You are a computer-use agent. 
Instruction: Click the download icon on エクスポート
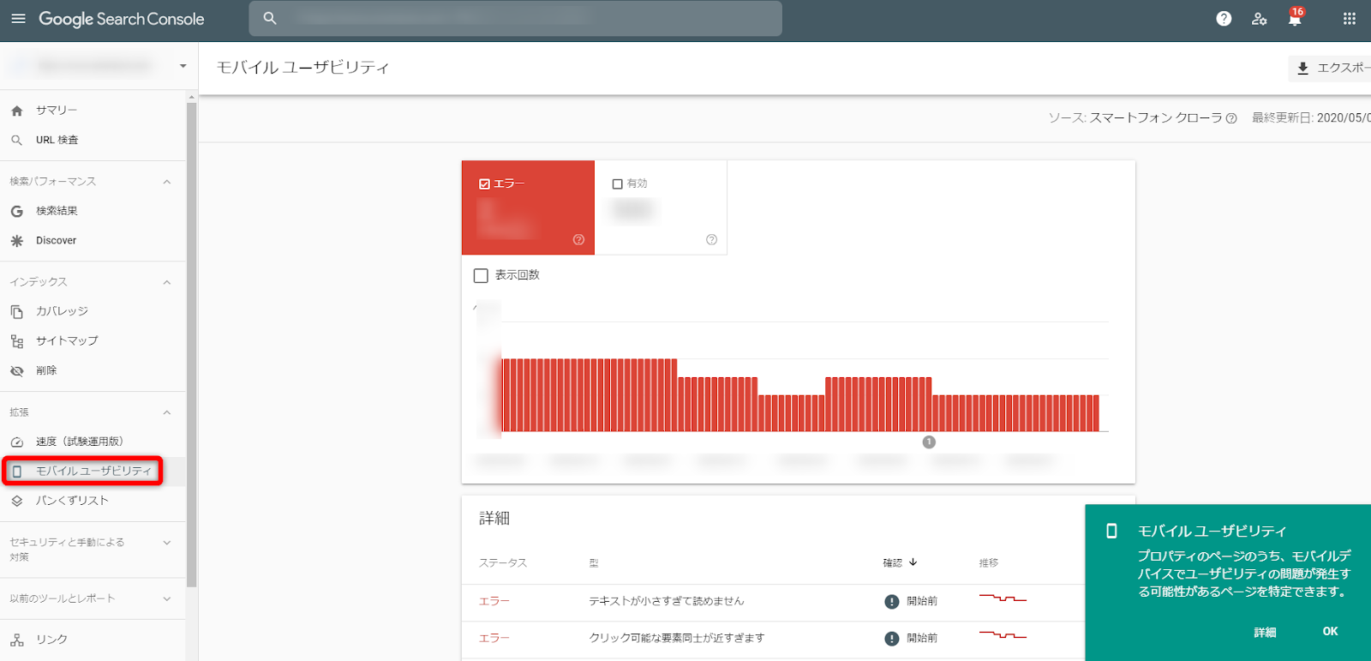[x=1302, y=68]
